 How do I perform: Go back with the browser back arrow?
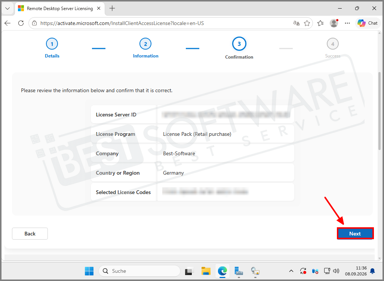click(7, 23)
